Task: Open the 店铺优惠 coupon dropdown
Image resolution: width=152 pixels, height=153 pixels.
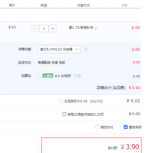Action: click(59, 49)
